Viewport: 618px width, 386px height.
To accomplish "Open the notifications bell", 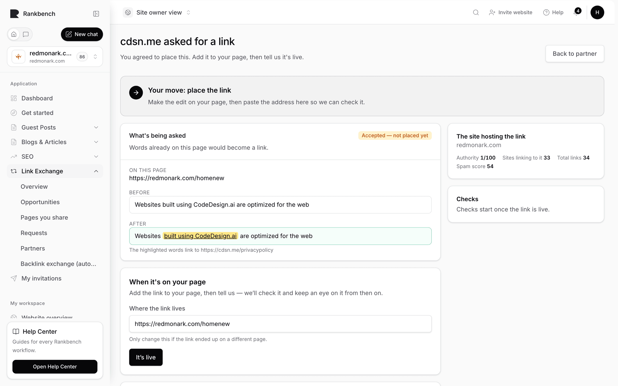I will [x=577, y=12].
